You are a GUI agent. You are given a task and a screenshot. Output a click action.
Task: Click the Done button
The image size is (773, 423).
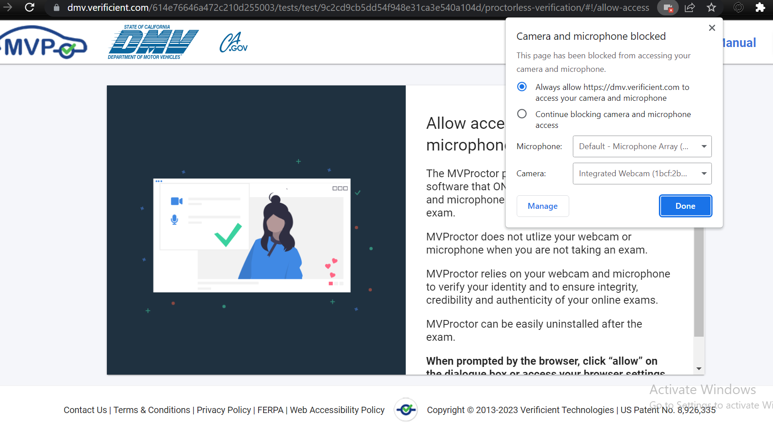click(x=686, y=206)
